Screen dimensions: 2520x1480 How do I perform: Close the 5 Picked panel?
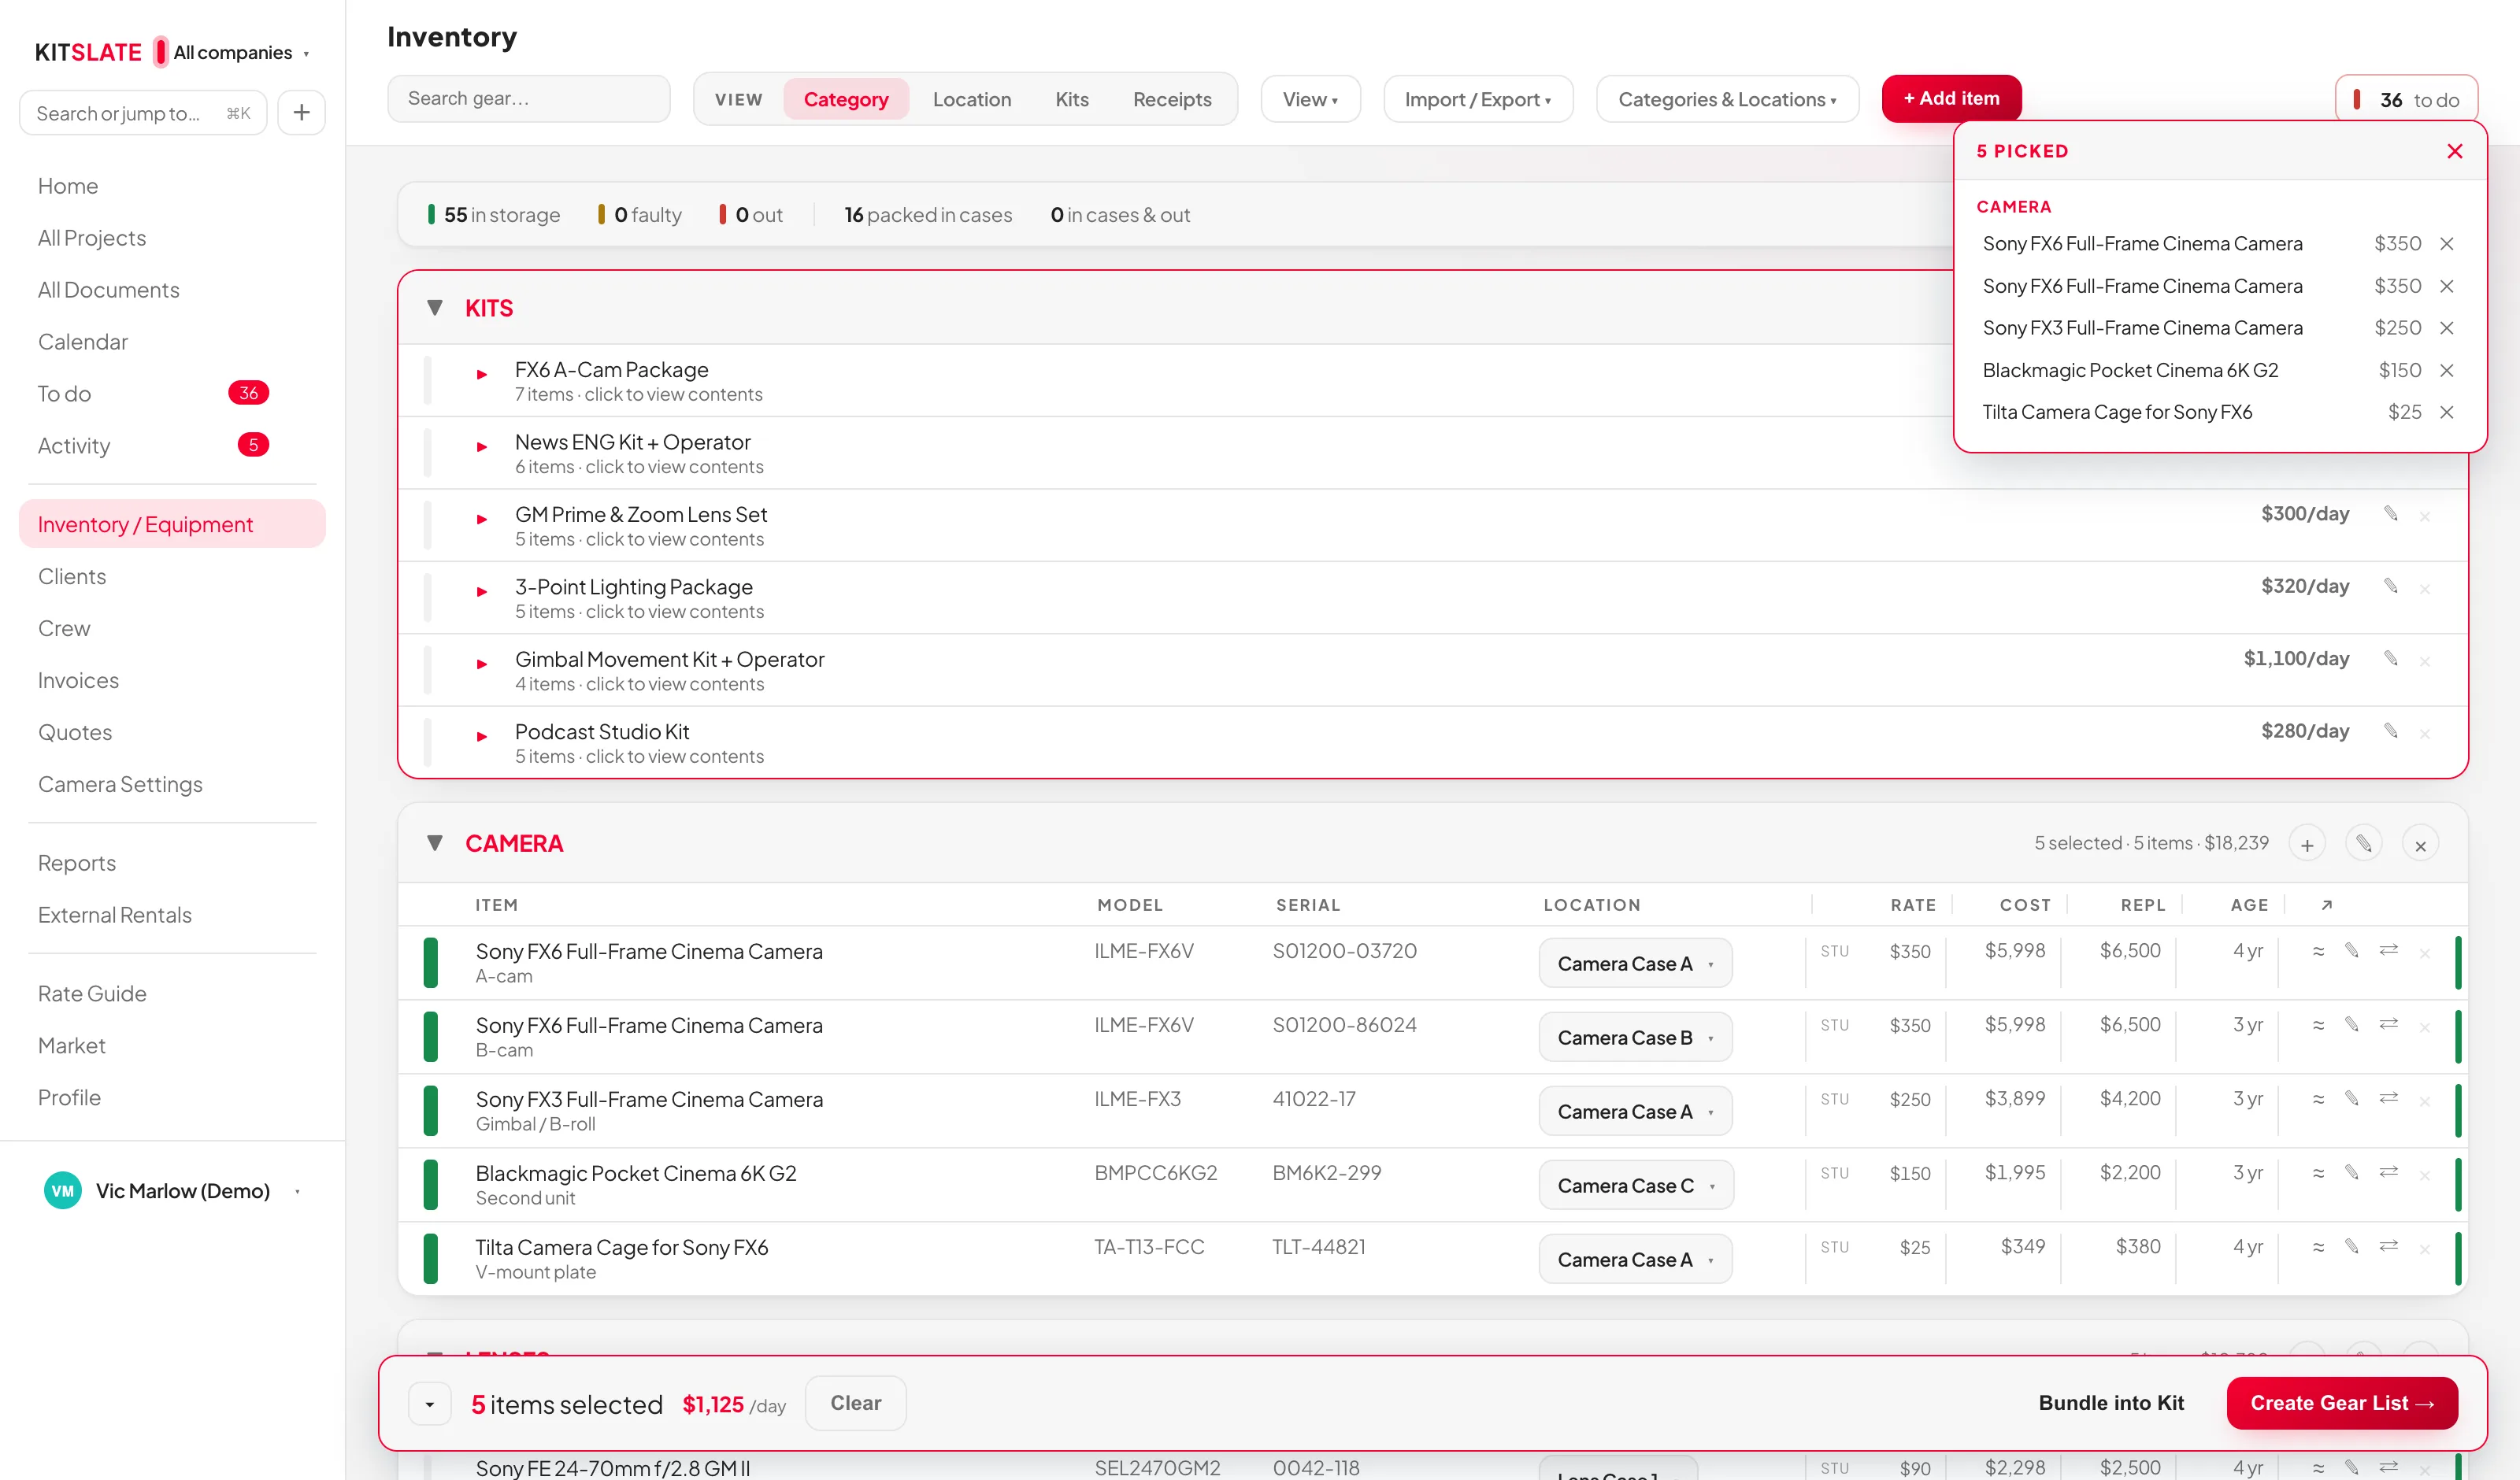point(2454,151)
